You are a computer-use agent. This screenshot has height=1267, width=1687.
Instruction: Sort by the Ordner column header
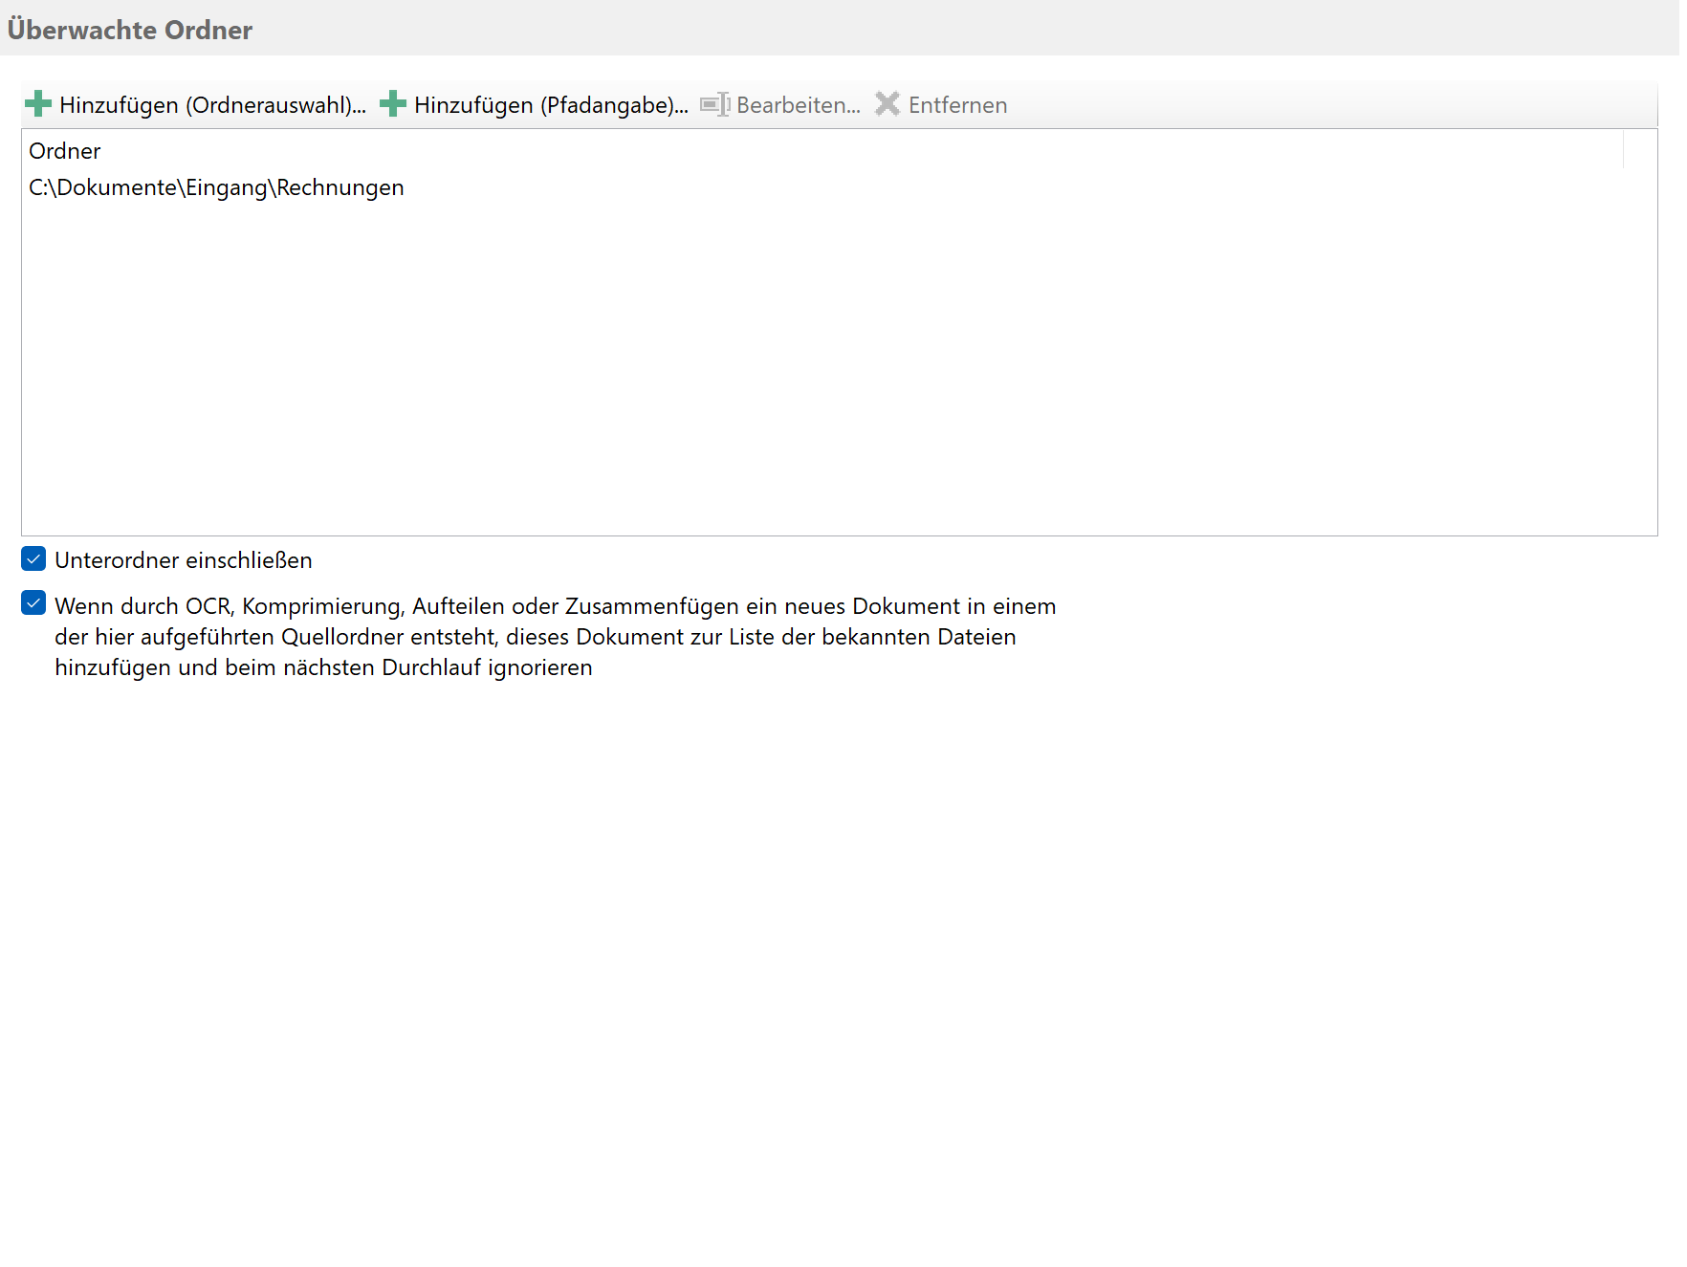65,151
